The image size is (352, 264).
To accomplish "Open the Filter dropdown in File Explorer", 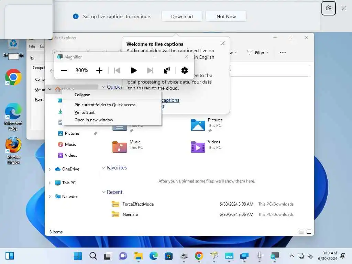I will tap(257, 53).
